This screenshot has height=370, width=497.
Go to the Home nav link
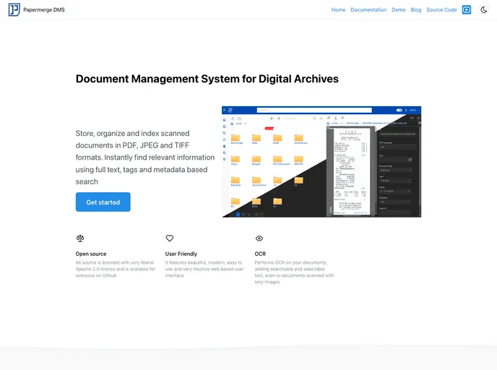(x=338, y=10)
